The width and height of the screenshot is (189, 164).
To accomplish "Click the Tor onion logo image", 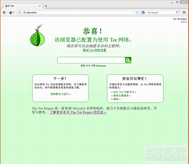I will click(37, 35).
